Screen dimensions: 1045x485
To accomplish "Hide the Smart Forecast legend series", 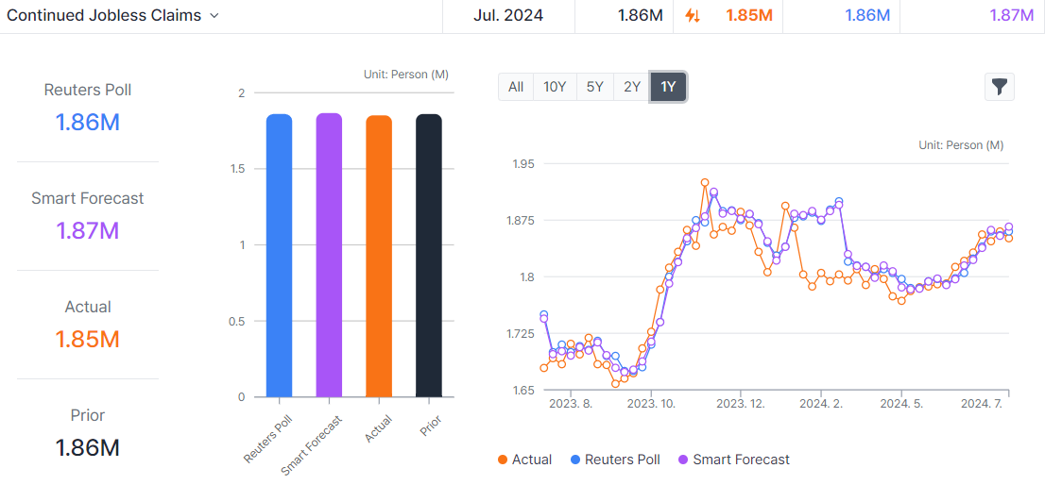I will click(733, 460).
